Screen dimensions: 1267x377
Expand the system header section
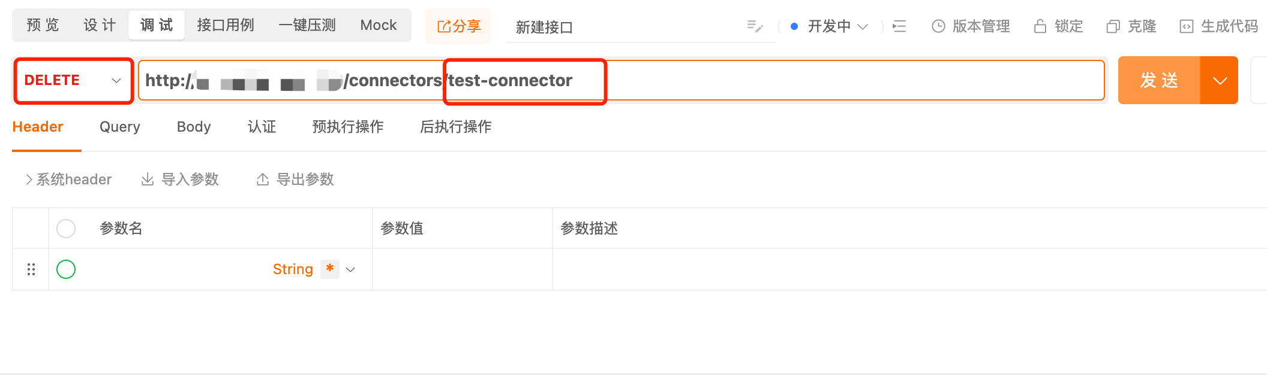pyautogui.click(x=68, y=180)
